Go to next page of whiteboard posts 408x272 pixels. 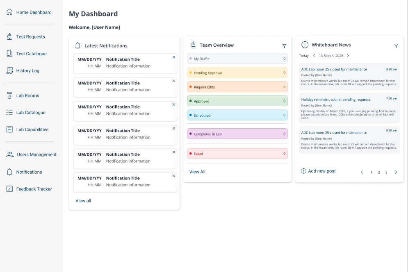(396, 172)
